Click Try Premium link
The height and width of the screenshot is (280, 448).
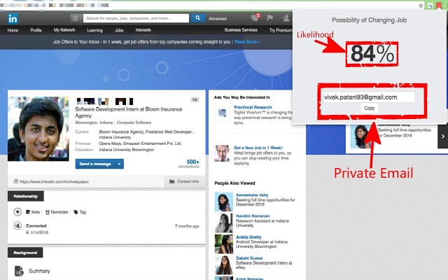pyautogui.click(x=281, y=30)
